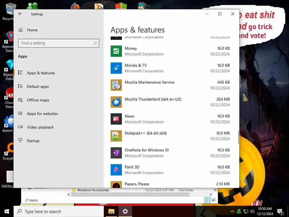Go back with the Settings back arrow
The width and height of the screenshot is (289, 217).
click(20, 14)
